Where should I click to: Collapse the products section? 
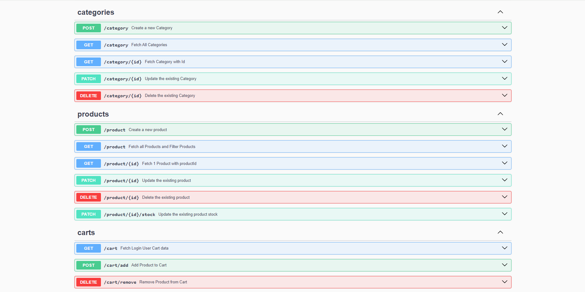click(x=500, y=114)
